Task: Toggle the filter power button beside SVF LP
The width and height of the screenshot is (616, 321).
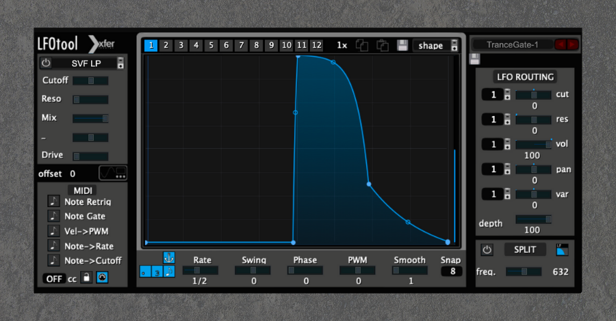Action: coord(46,63)
